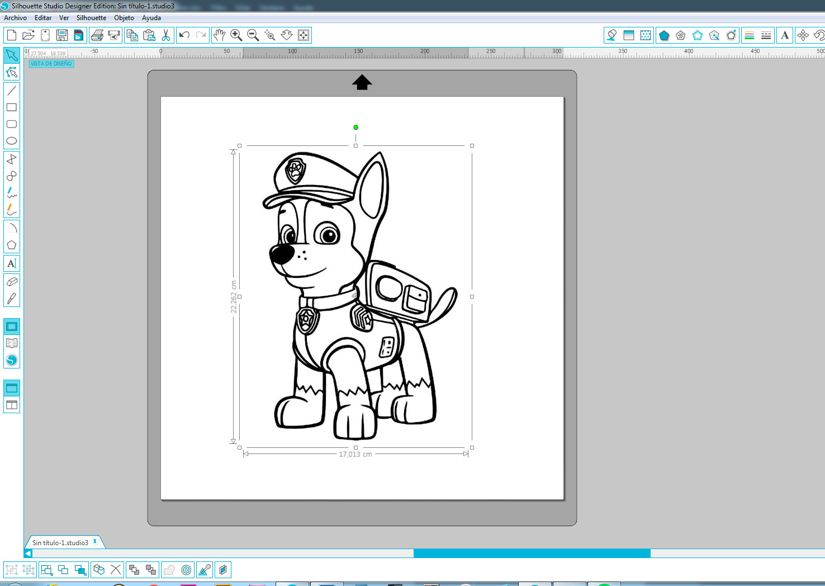The height and width of the screenshot is (586, 825).
Task: Send to Silhouette cutter icon
Action: (x=114, y=35)
